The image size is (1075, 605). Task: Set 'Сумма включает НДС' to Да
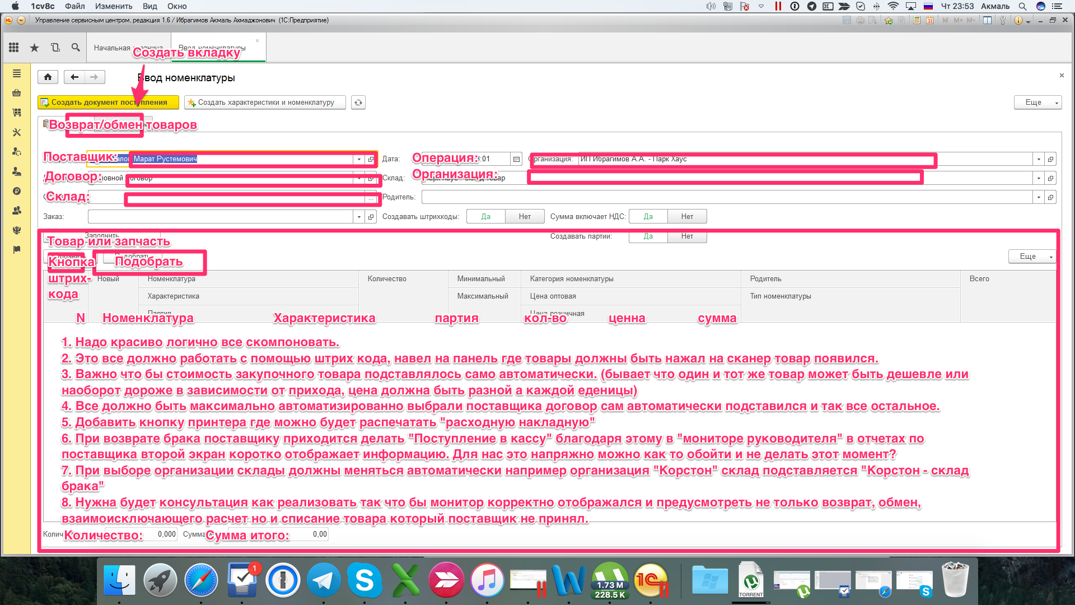648,217
